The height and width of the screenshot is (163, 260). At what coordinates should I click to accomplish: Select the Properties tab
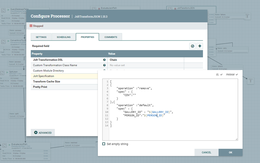coord(87,37)
